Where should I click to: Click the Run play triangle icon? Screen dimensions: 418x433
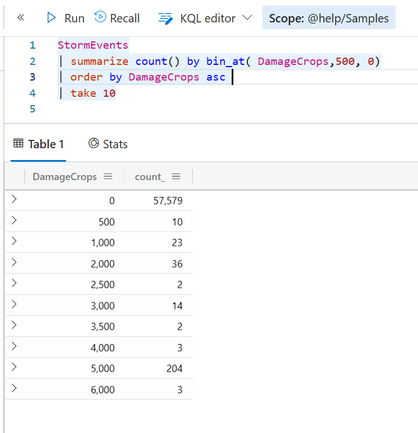point(51,18)
